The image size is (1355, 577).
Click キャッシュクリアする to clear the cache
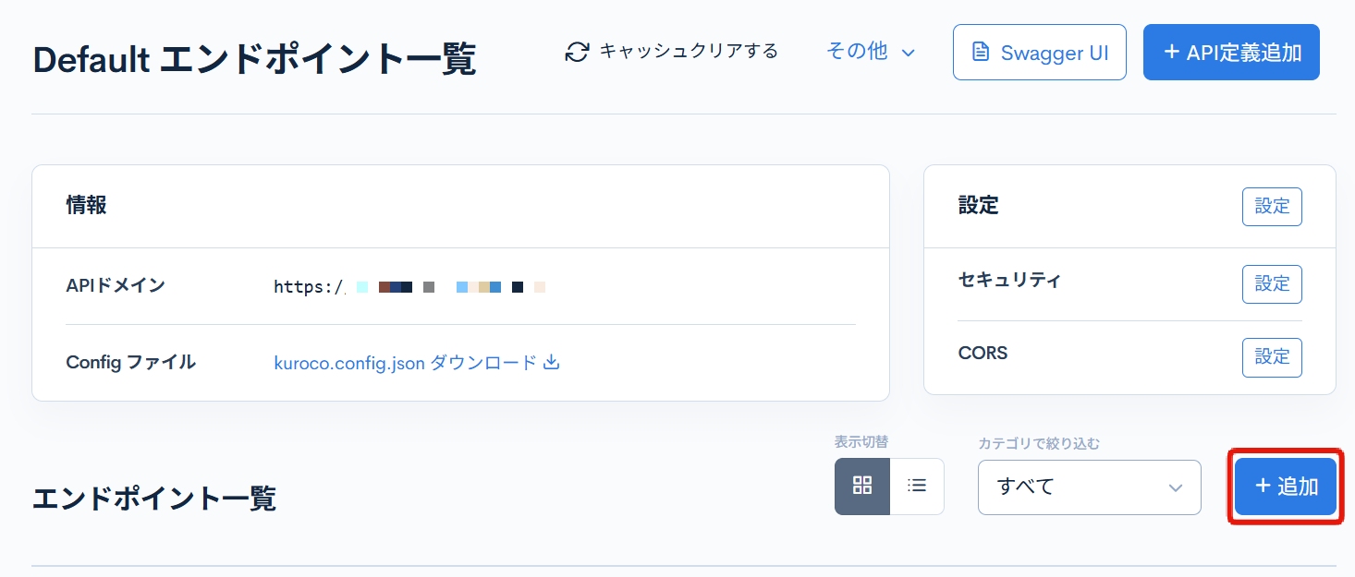point(689,53)
